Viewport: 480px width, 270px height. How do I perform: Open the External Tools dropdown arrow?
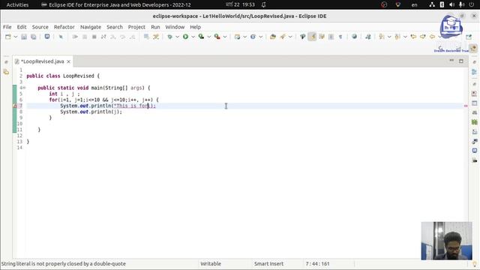pos(225,37)
